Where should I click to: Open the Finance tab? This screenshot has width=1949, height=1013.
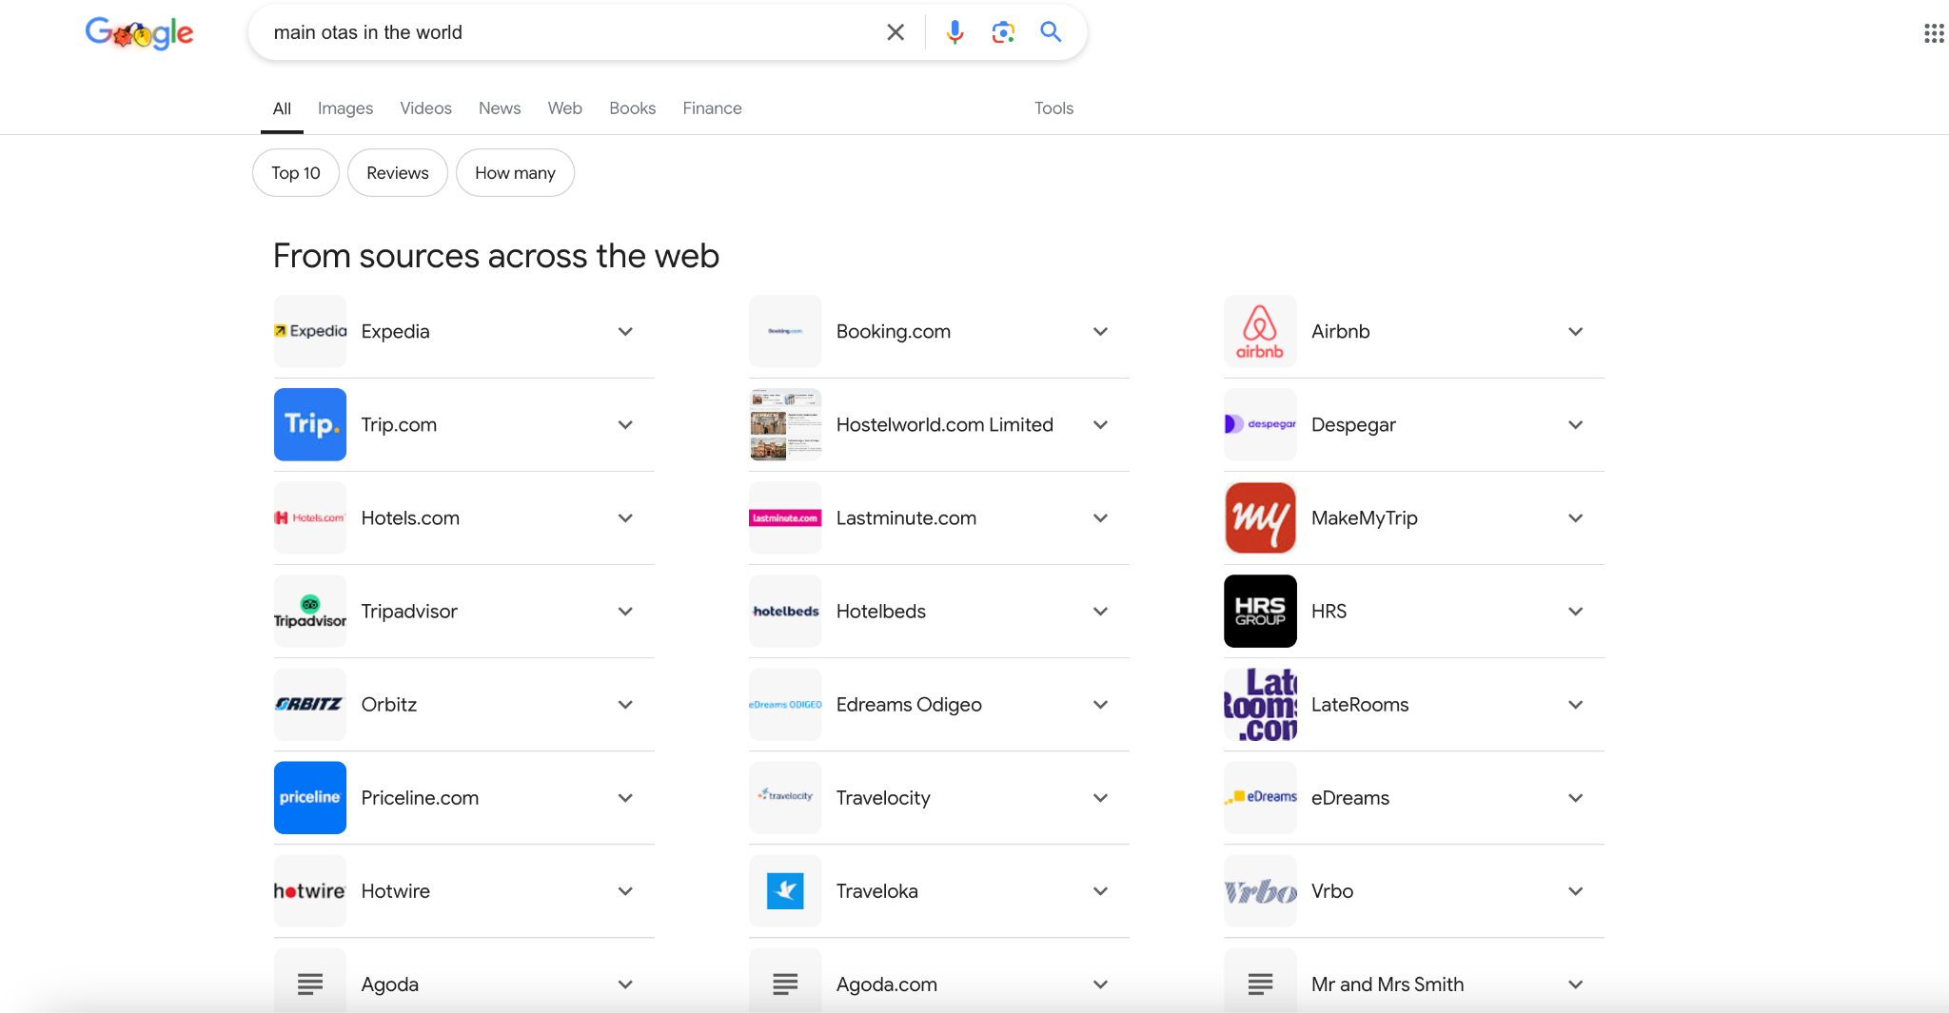pyautogui.click(x=712, y=108)
